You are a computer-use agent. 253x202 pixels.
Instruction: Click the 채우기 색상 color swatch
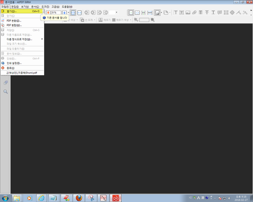[114, 20]
